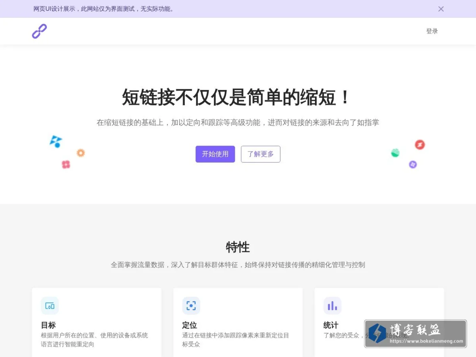Click the 统计 card title
The image size is (476, 357).
(331, 325)
